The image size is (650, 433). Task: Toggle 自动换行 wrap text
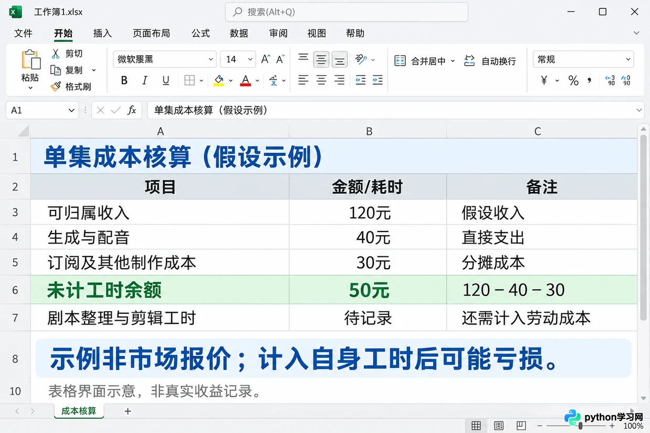click(x=490, y=61)
